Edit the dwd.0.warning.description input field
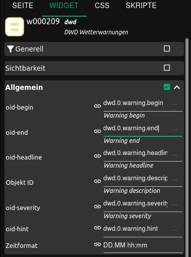Screen dimensions: 191x257 pyautogui.click(x=135, y=178)
